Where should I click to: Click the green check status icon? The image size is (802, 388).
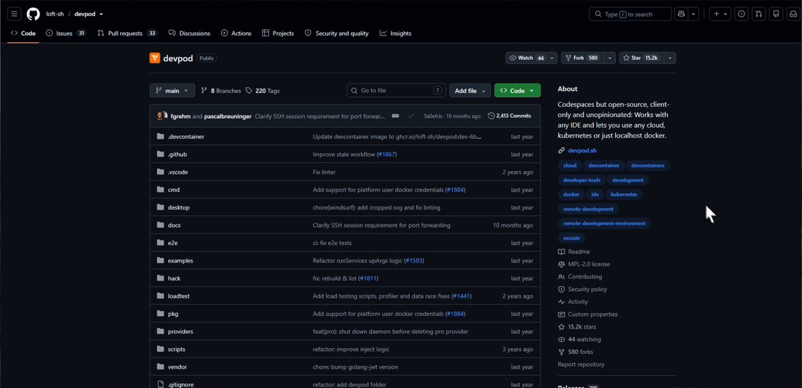point(410,116)
